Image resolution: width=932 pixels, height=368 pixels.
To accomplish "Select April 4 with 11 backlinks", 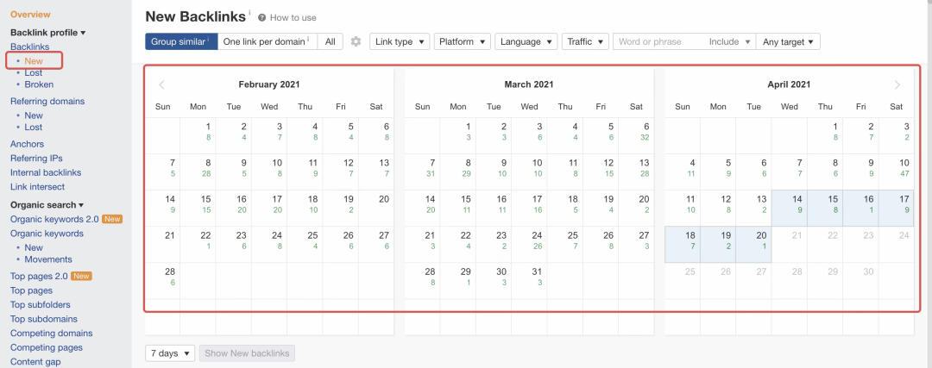I will click(683, 172).
